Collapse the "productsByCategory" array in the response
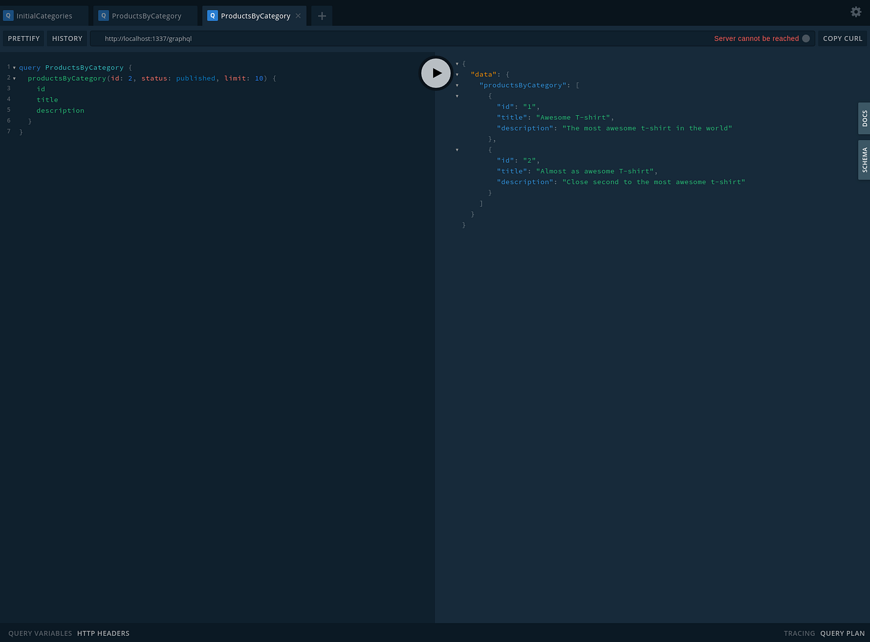870x642 pixels. 457,85
